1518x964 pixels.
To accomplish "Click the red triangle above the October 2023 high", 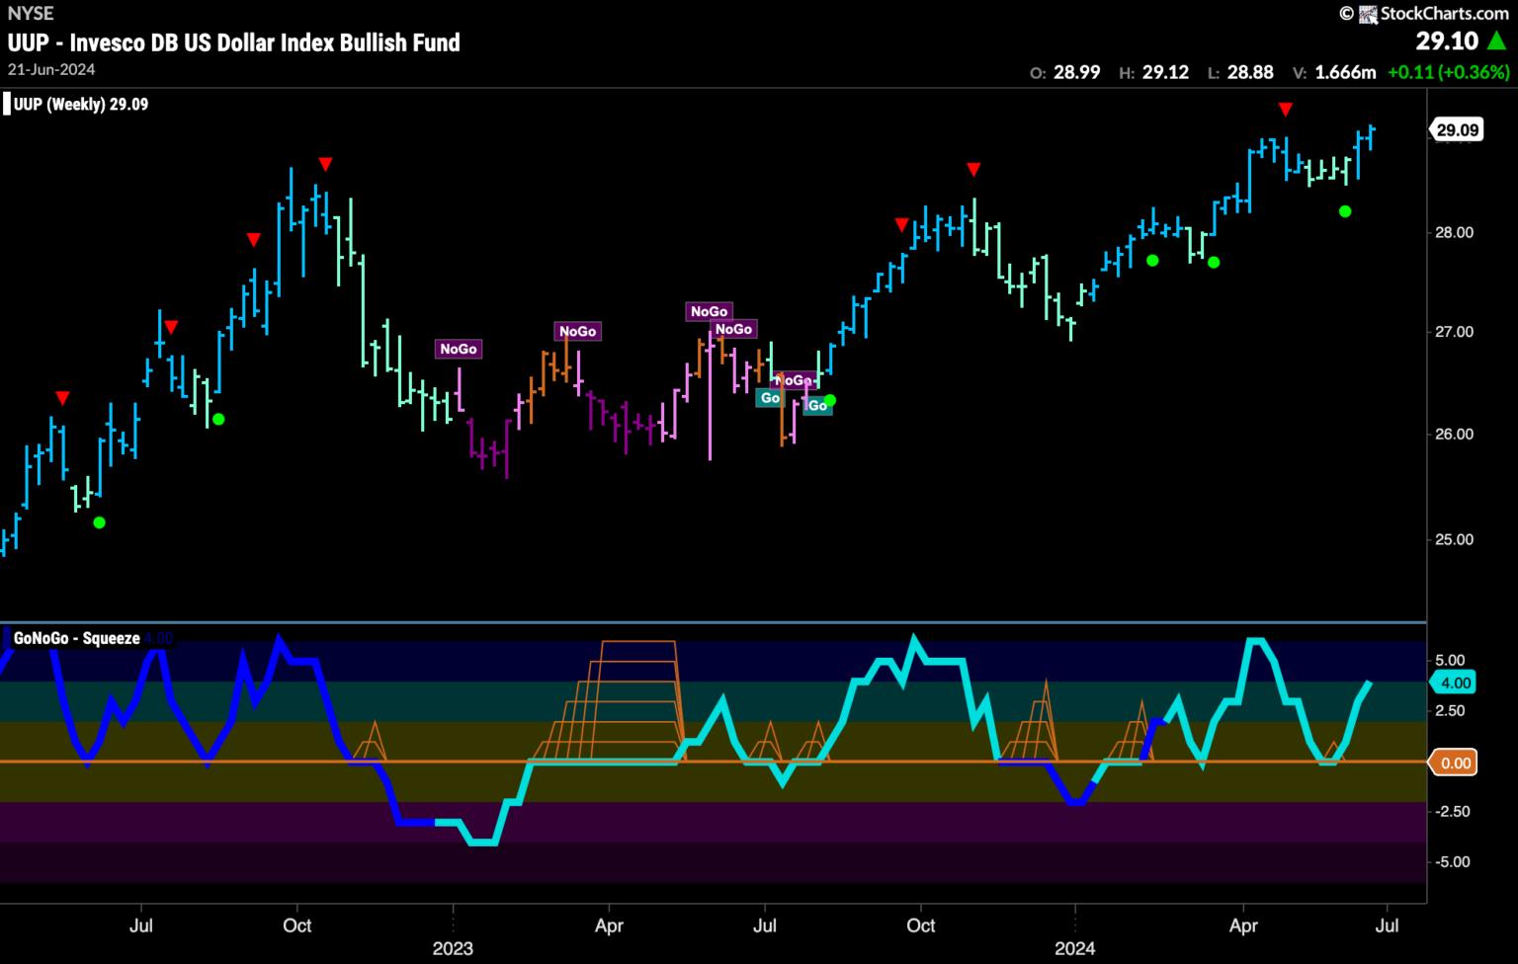I will tap(973, 170).
